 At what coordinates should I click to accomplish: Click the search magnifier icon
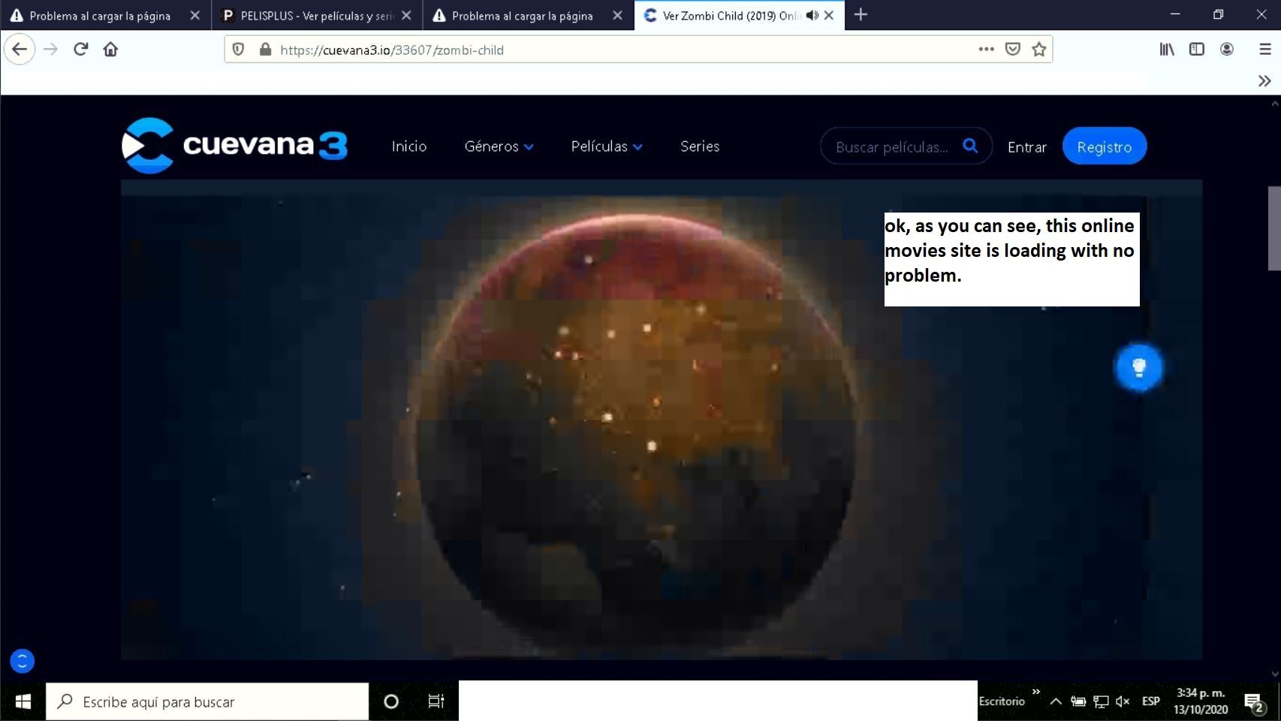(970, 146)
